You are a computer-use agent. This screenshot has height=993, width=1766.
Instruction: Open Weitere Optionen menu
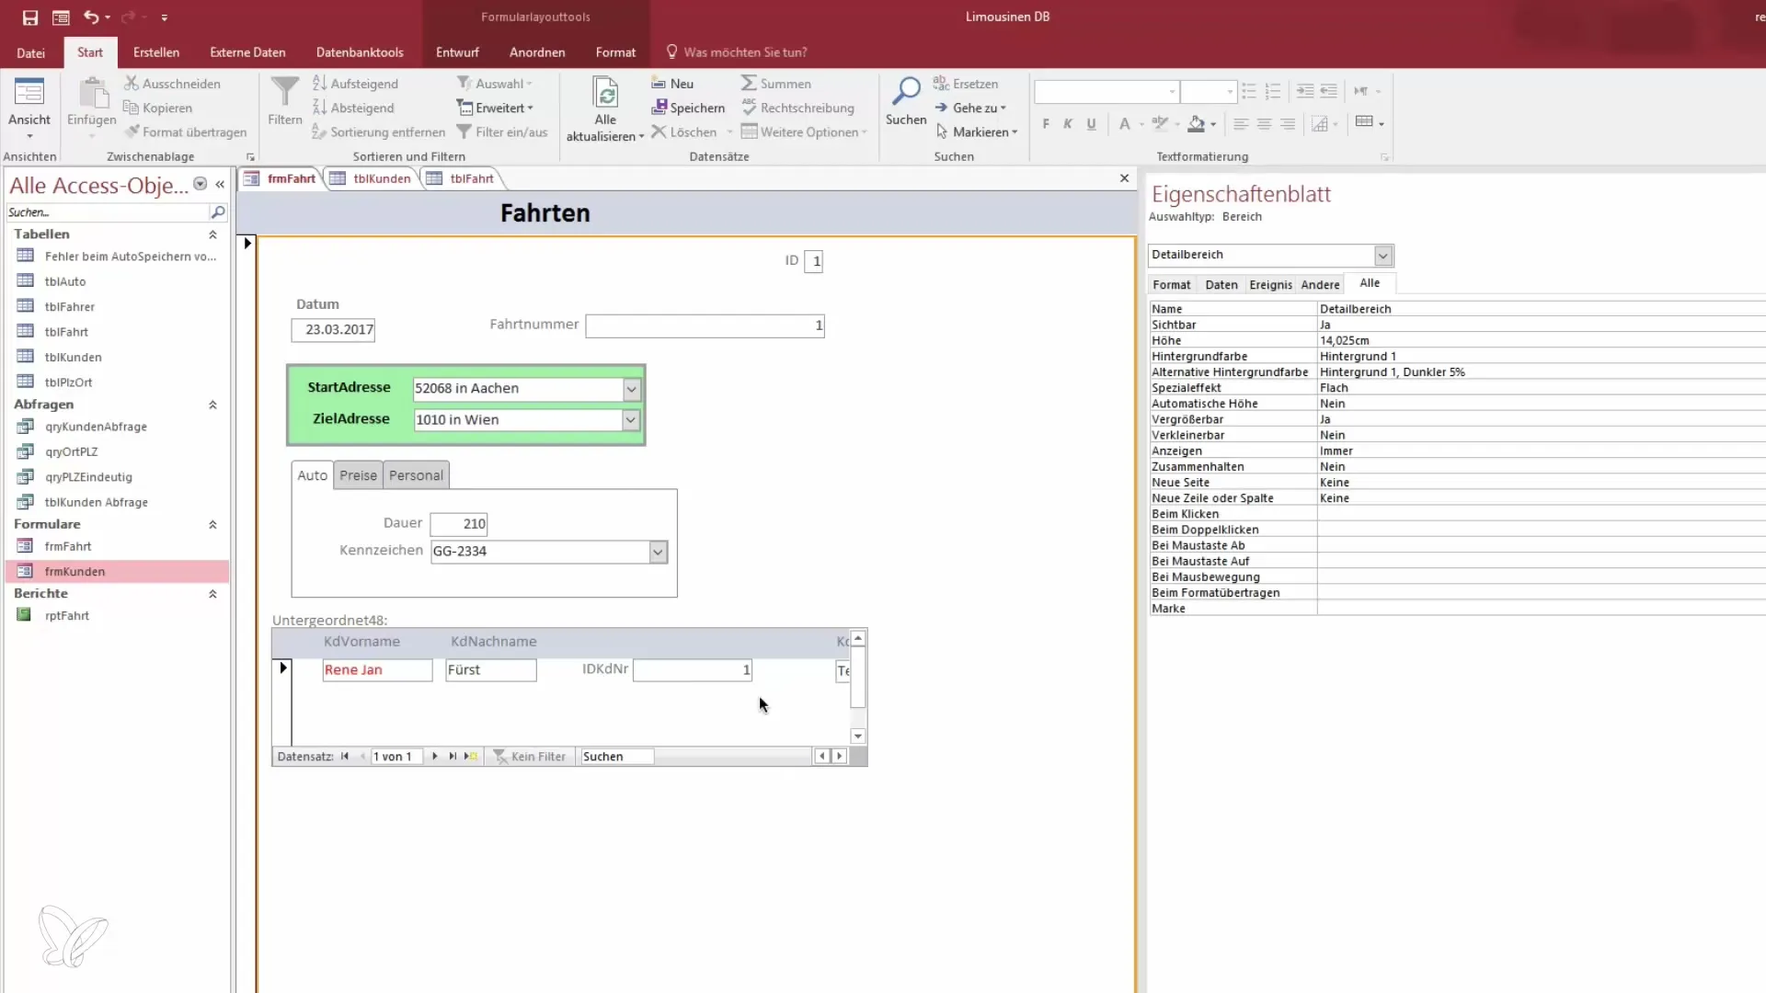[x=805, y=131]
